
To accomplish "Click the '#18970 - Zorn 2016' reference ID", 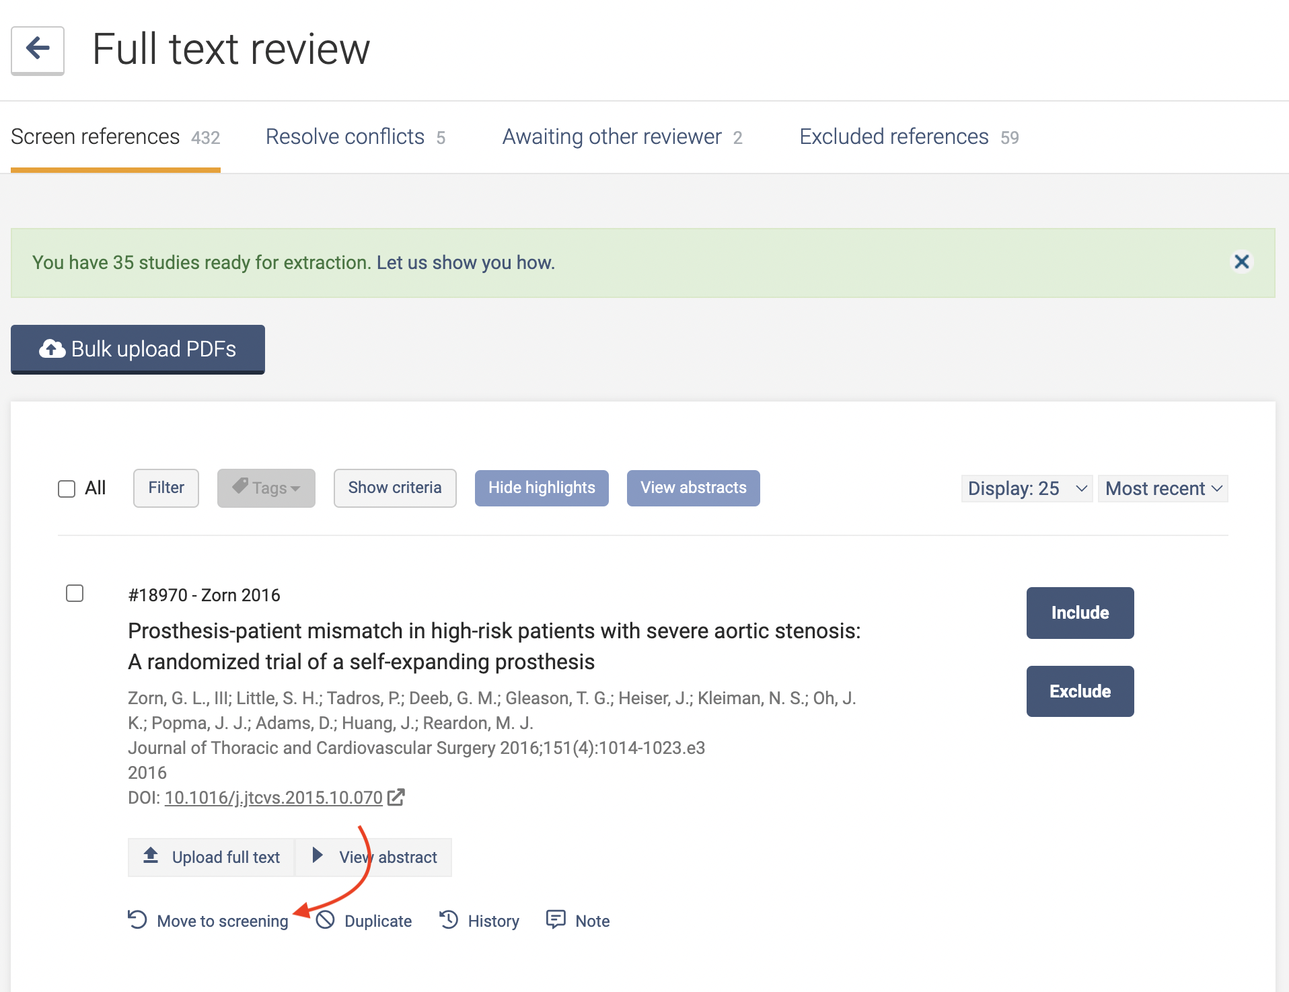I will (204, 595).
